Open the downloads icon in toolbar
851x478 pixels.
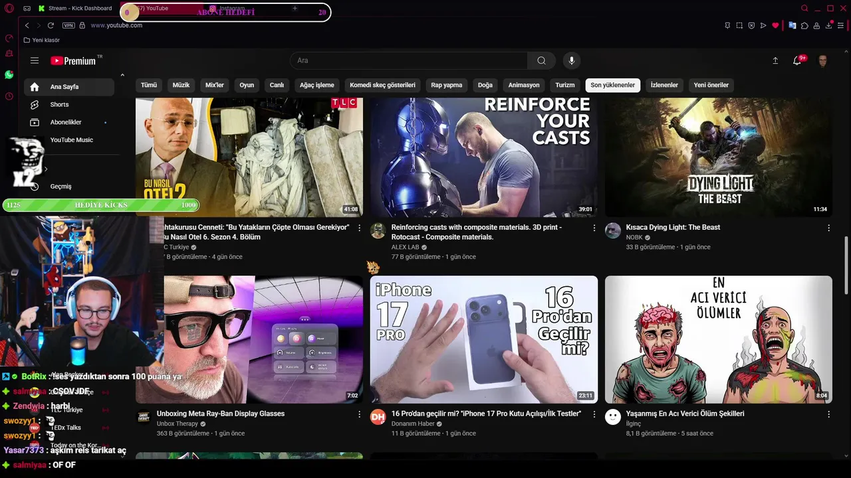point(829,25)
